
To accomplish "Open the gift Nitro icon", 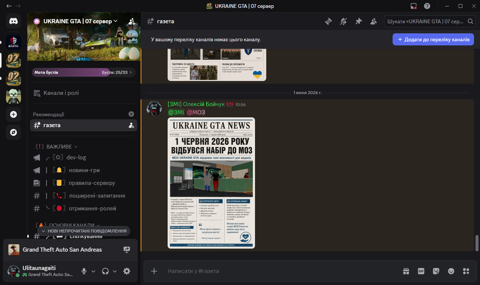I will click(x=406, y=271).
